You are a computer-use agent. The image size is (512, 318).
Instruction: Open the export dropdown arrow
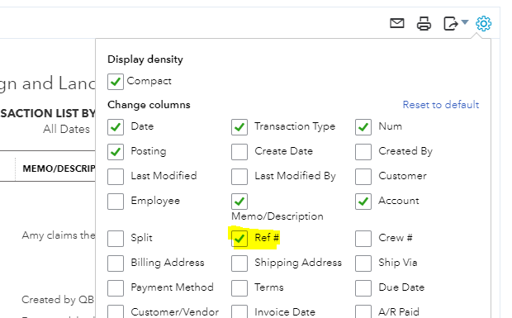pos(465,22)
